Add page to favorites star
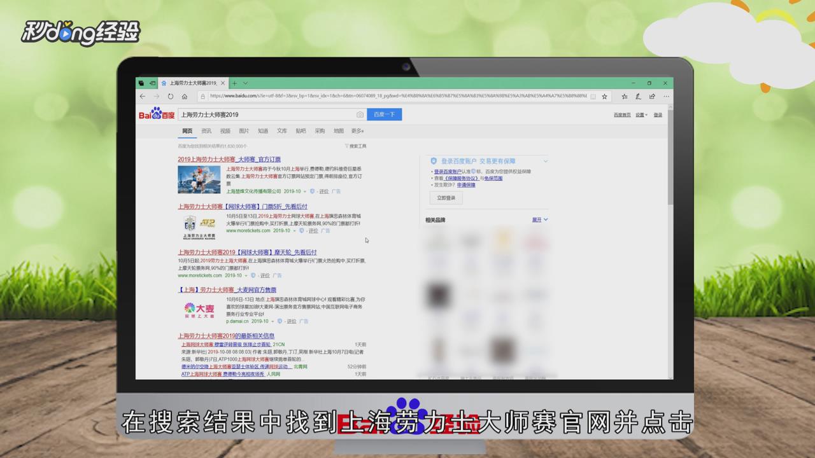Image resolution: width=815 pixels, height=458 pixels. click(604, 97)
